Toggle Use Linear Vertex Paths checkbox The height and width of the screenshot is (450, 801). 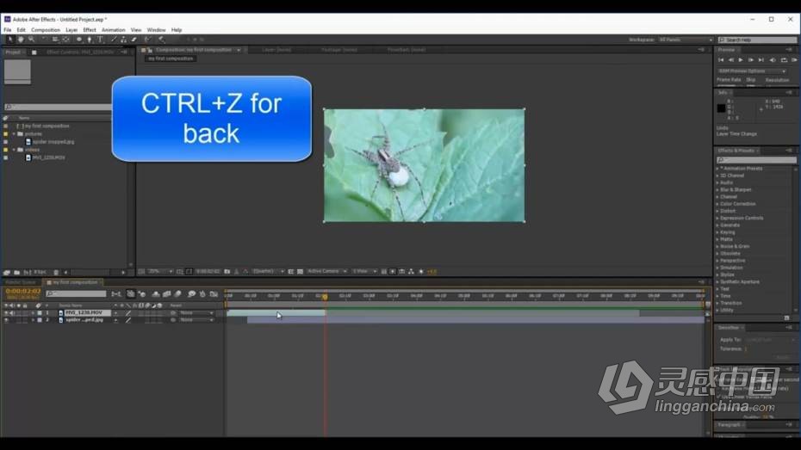tap(719, 397)
